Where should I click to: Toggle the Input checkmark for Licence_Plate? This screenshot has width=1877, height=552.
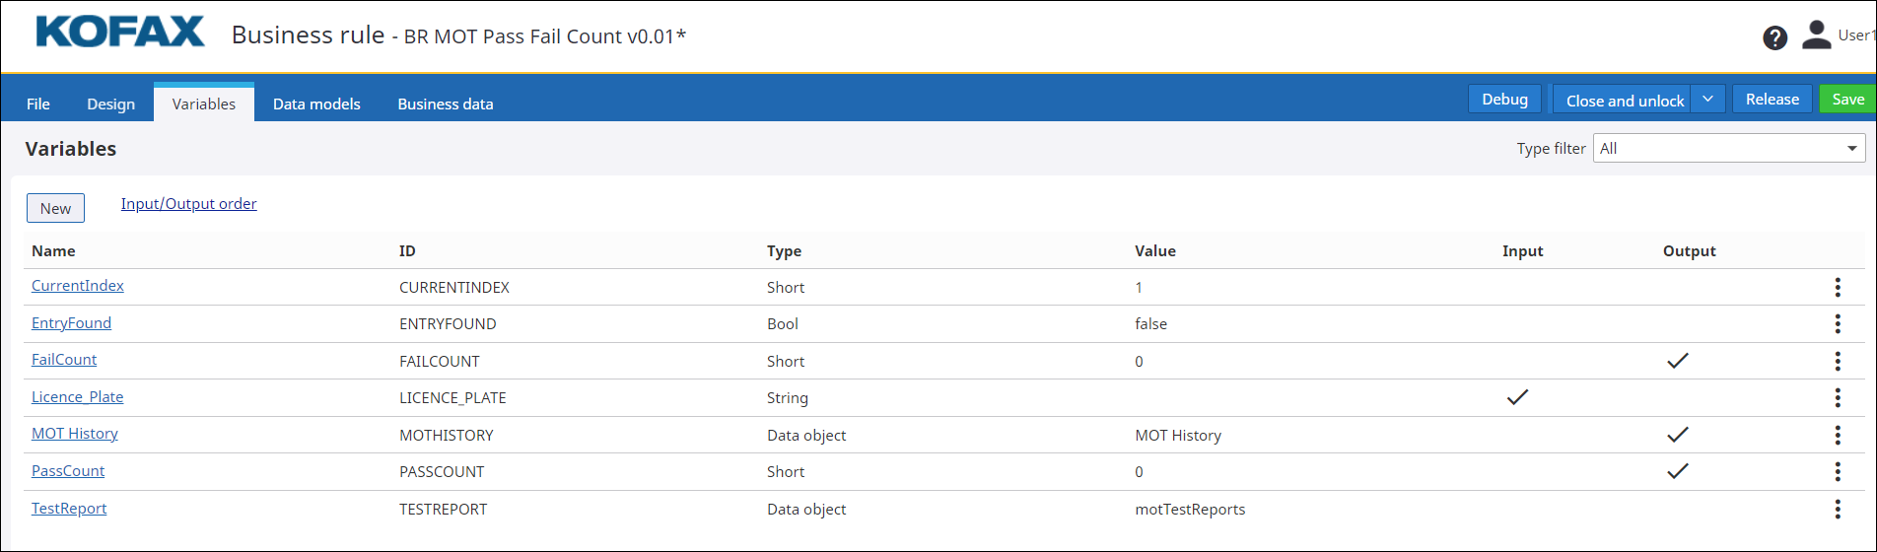tap(1517, 397)
